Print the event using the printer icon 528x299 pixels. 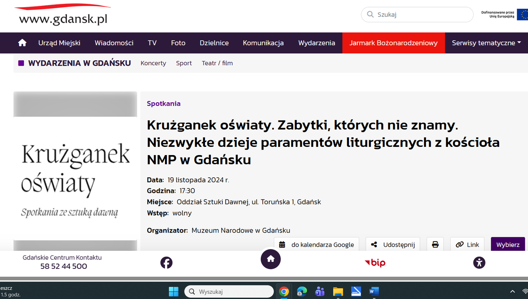pos(435,244)
